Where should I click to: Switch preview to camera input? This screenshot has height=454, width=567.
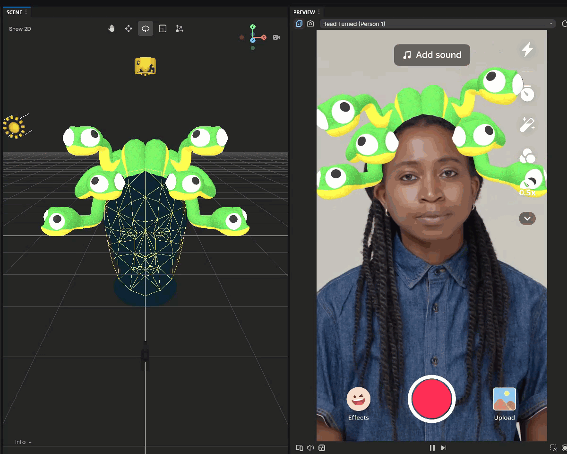[x=310, y=24]
